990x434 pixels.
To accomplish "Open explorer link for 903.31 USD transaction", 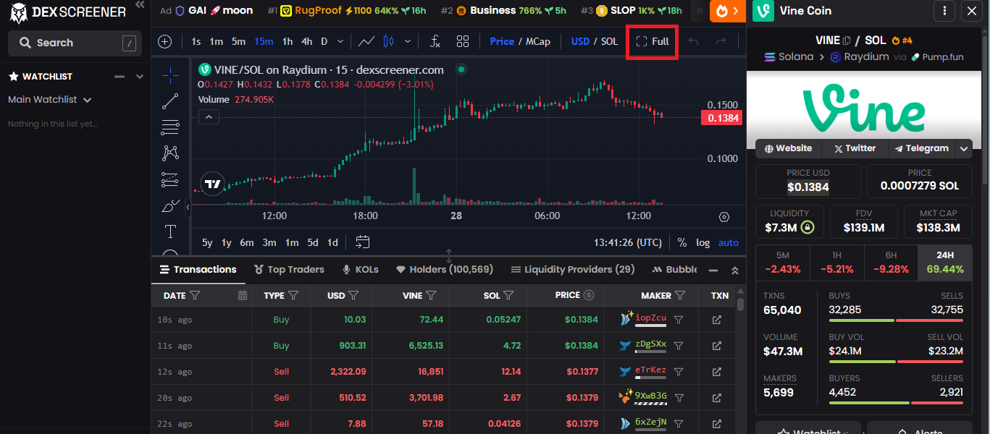I will point(717,346).
